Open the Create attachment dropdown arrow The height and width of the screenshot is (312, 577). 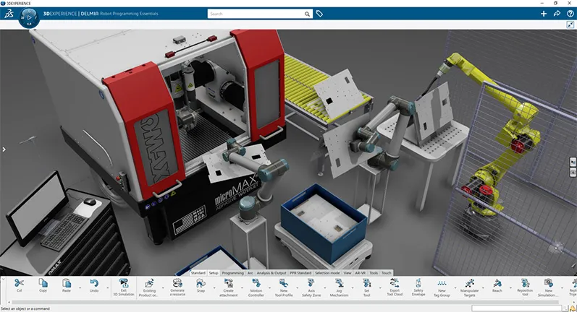point(242,287)
